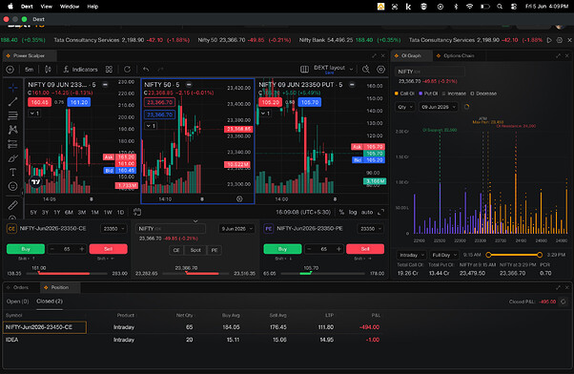Open the 5m timeframe dropdown
Image resolution: width=574 pixels, height=374 pixels.
[x=30, y=70]
